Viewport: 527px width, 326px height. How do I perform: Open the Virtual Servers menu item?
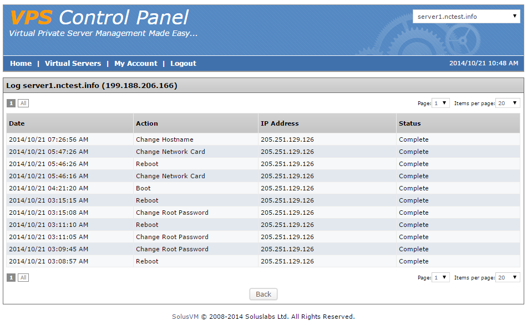click(73, 64)
